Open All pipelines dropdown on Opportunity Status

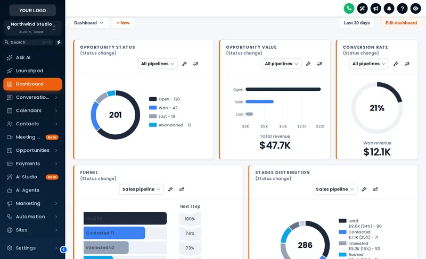pyautogui.click(x=158, y=64)
